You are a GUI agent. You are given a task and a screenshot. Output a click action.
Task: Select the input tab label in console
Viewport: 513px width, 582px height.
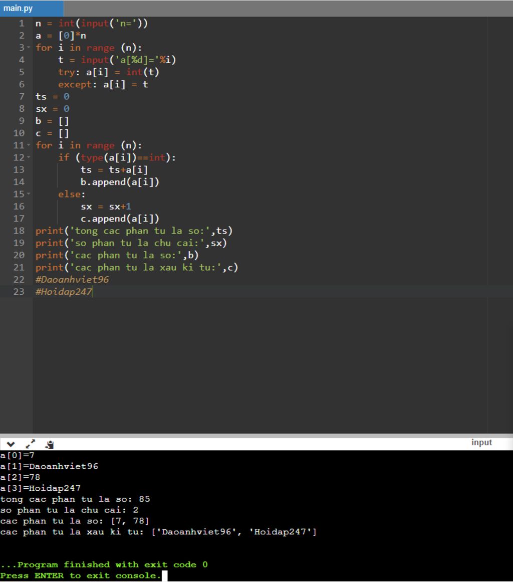(481, 443)
